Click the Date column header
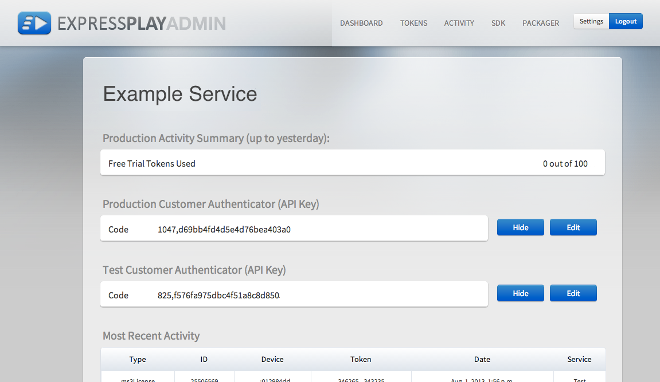 [482, 359]
